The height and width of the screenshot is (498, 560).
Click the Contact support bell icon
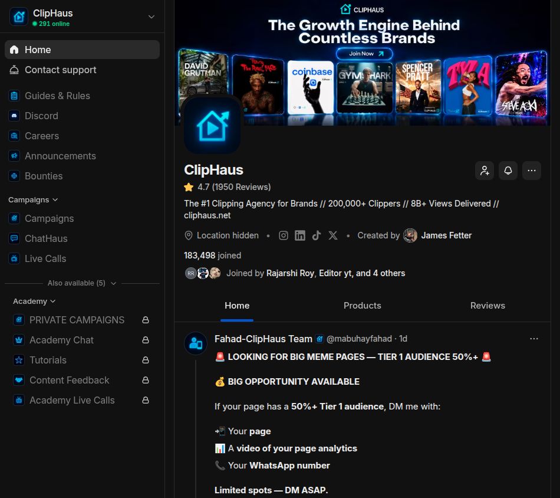[14, 70]
